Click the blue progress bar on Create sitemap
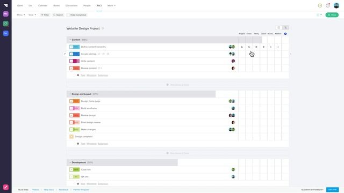The height and width of the screenshot is (193, 344). (x=76, y=54)
